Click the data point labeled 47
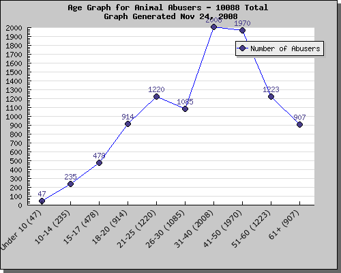The image size is (341, 273). click(42, 201)
